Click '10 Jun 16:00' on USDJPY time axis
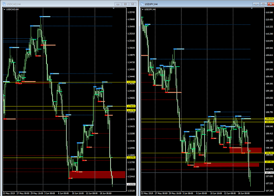The image size is (274, 196). [x=216, y=193]
